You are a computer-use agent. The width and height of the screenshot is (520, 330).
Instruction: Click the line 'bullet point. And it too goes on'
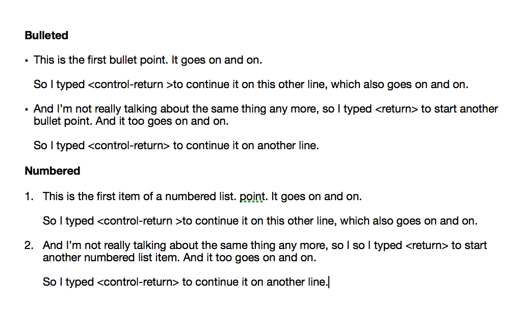coord(131,122)
